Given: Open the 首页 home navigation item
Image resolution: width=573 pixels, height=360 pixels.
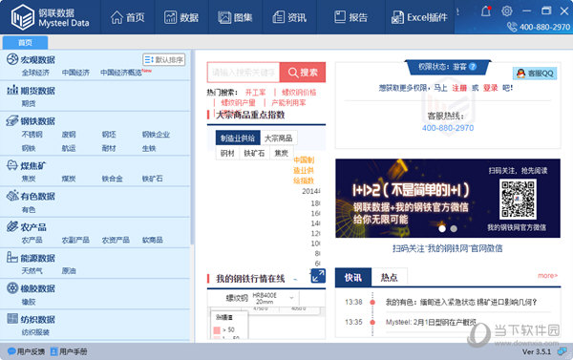Looking at the screenshot, I should pyautogui.click(x=128, y=17).
